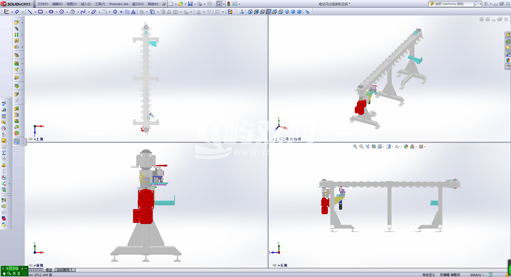The width and height of the screenshot is (511, 277).
Task: Click the question-mark Help button
Action: point(486,4)
